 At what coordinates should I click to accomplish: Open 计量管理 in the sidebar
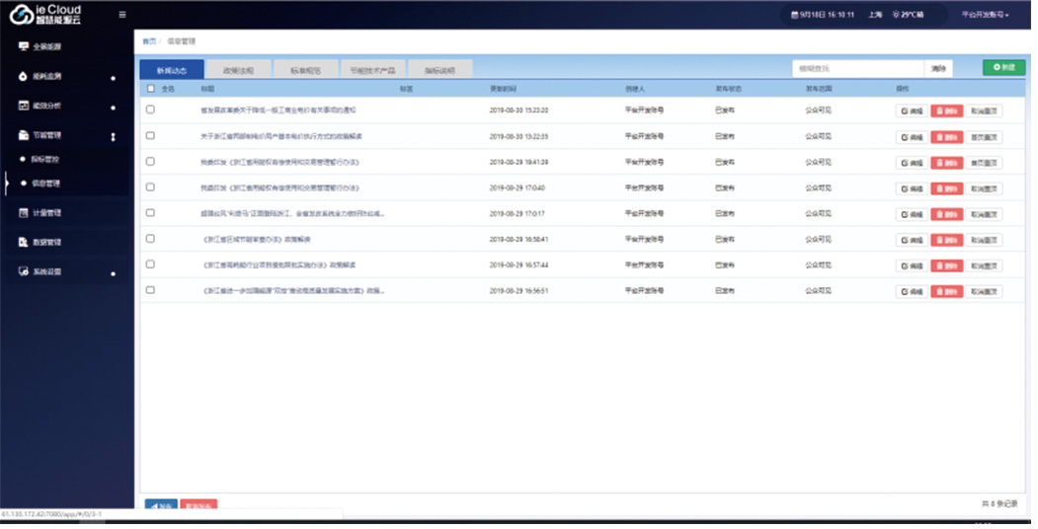coord(47,212)
